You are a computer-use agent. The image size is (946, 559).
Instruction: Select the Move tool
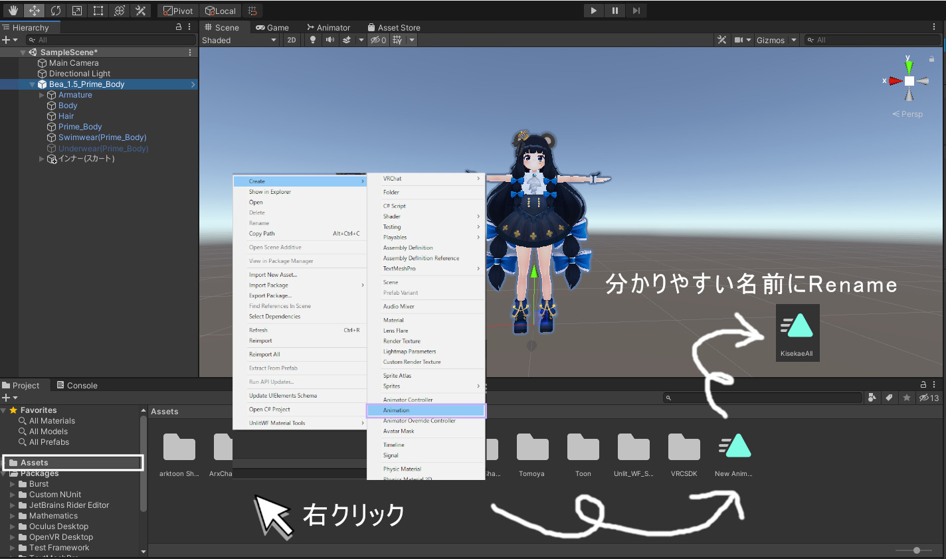pyautogui.click(x=35, y=11)
